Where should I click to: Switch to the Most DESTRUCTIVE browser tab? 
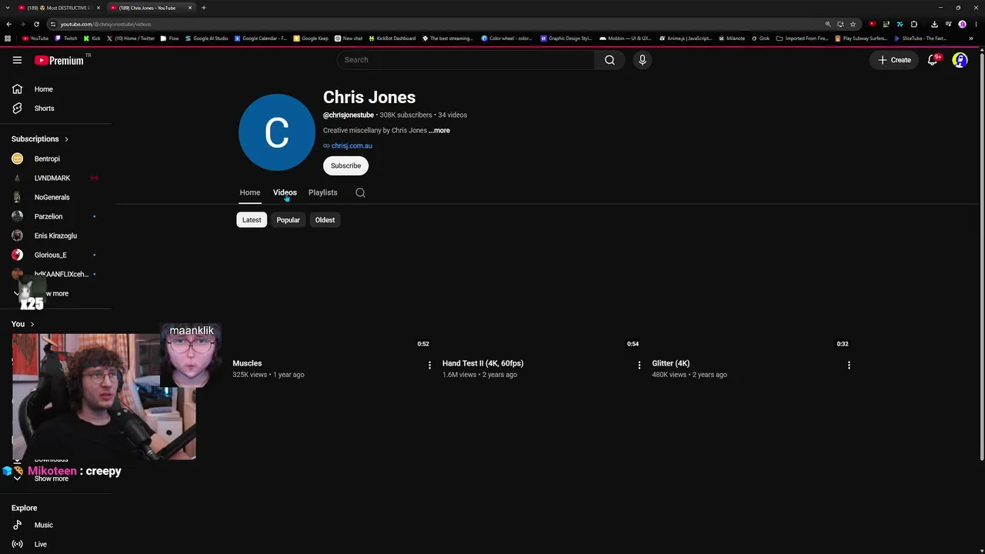[59, 8]
